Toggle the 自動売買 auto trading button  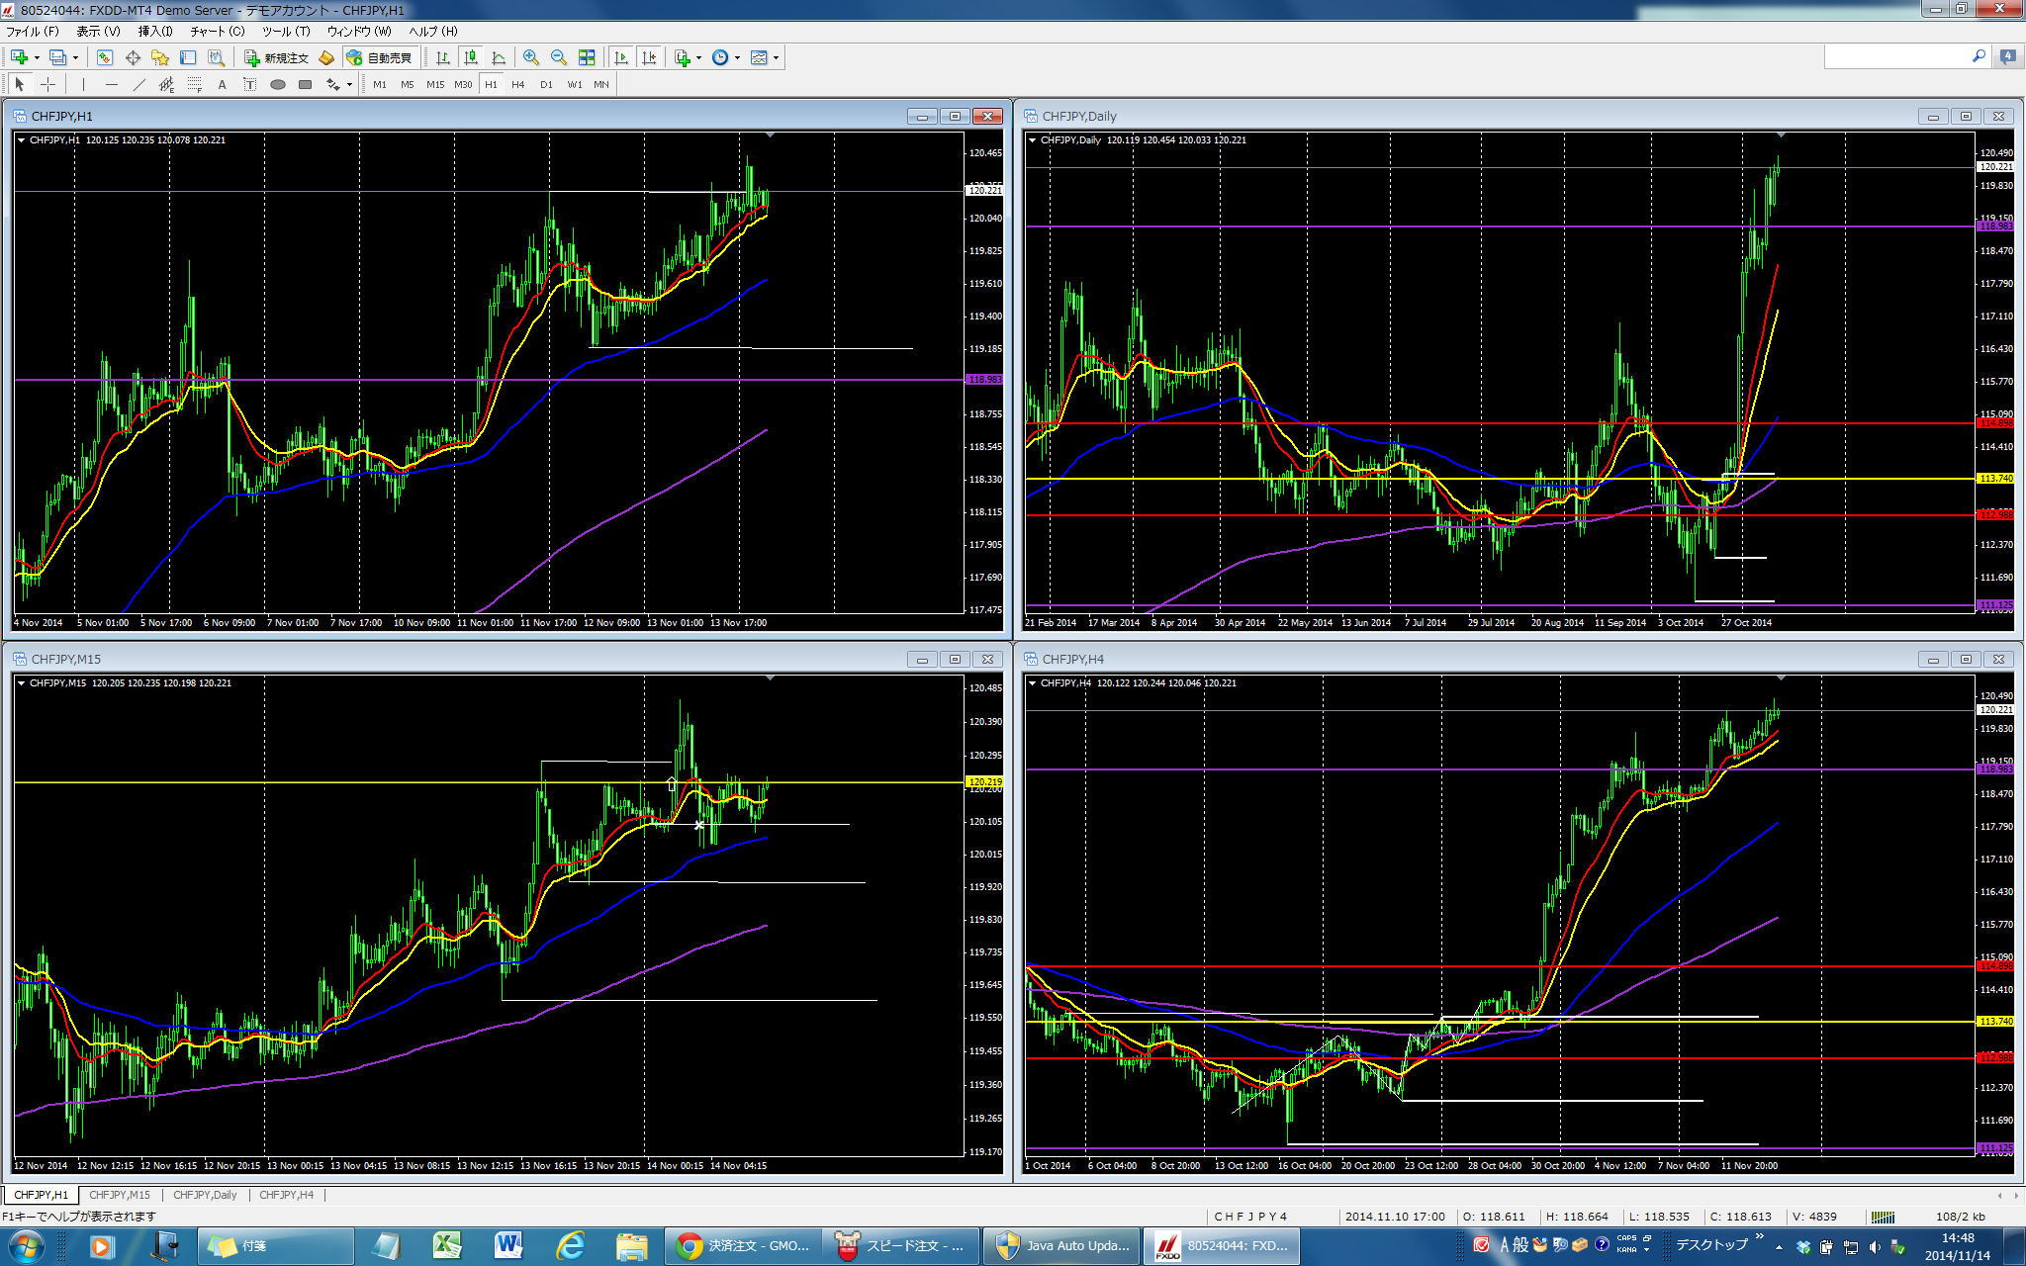(x=380, y=57)
